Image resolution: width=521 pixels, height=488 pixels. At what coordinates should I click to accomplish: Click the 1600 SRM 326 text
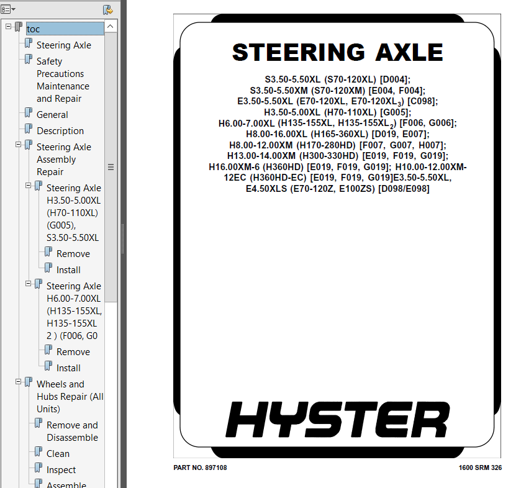click(480, 468)
